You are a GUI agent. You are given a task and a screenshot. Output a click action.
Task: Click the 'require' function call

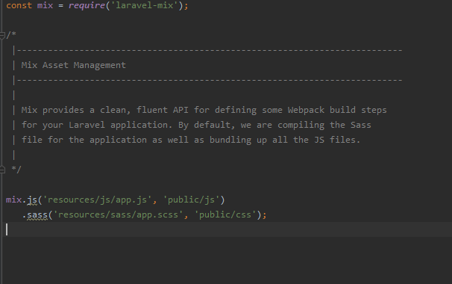pyautogui.click(x=87, y=5)
